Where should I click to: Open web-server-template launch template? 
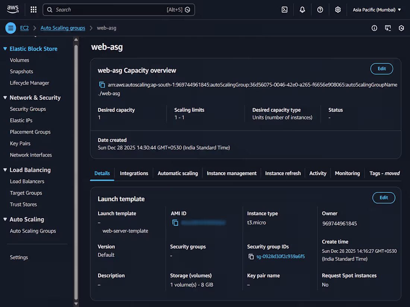tap(125, 231)
